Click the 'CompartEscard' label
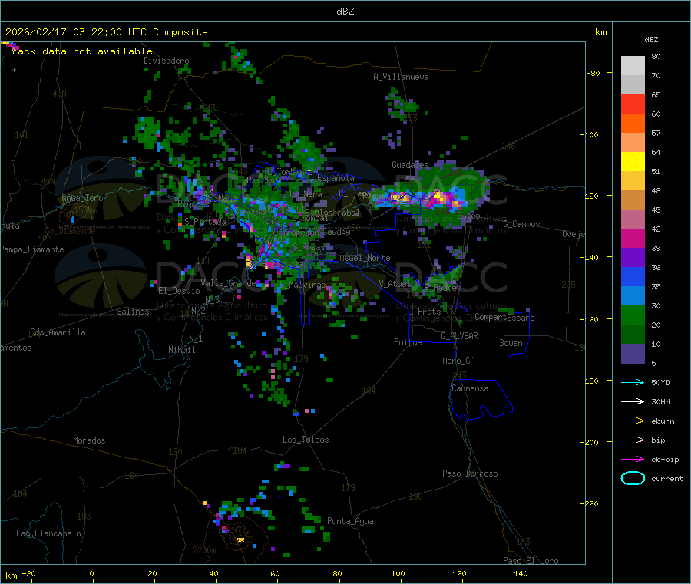This screenshot has width=691, height=584. tap(504, 317)
